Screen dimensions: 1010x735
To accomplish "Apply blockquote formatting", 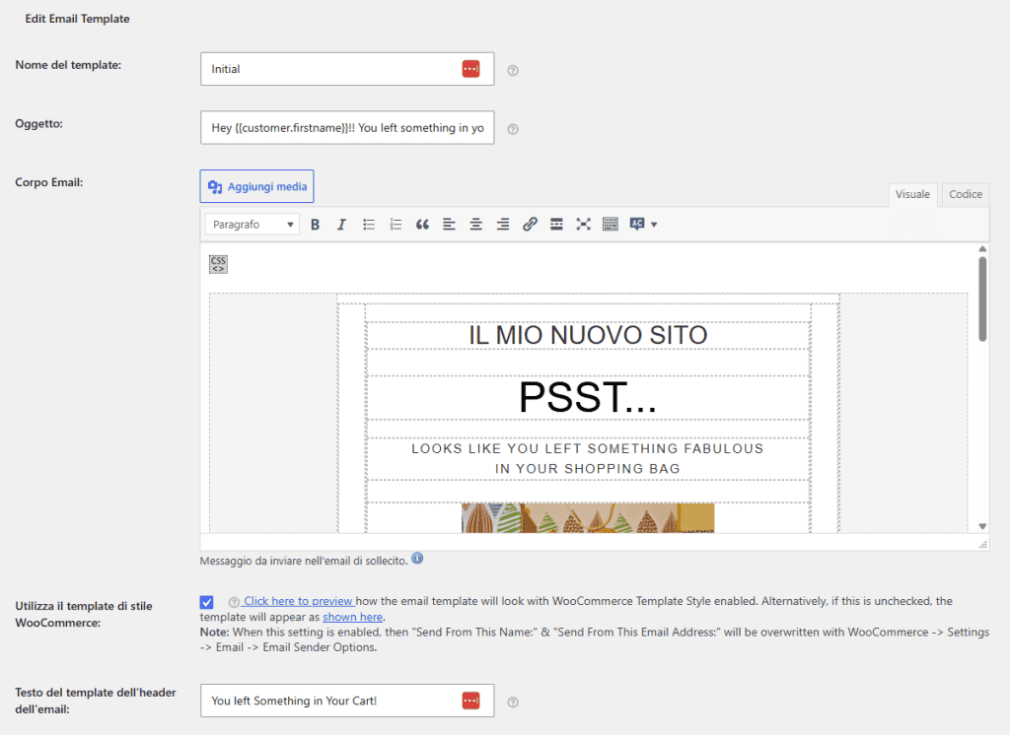I will tap(422, 225).
